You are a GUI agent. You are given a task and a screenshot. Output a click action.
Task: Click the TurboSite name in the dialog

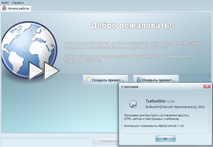coord(155,101)
